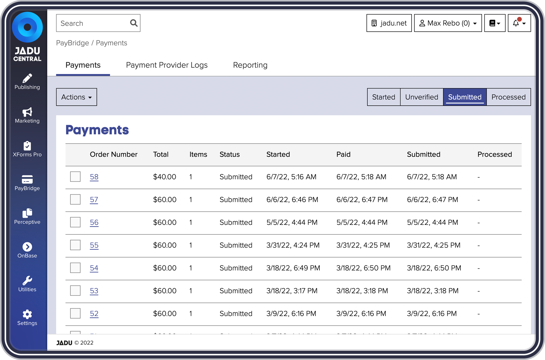This screenshot has height=360, width=545.
Task: Open order number 57 link
Action: 94,200
